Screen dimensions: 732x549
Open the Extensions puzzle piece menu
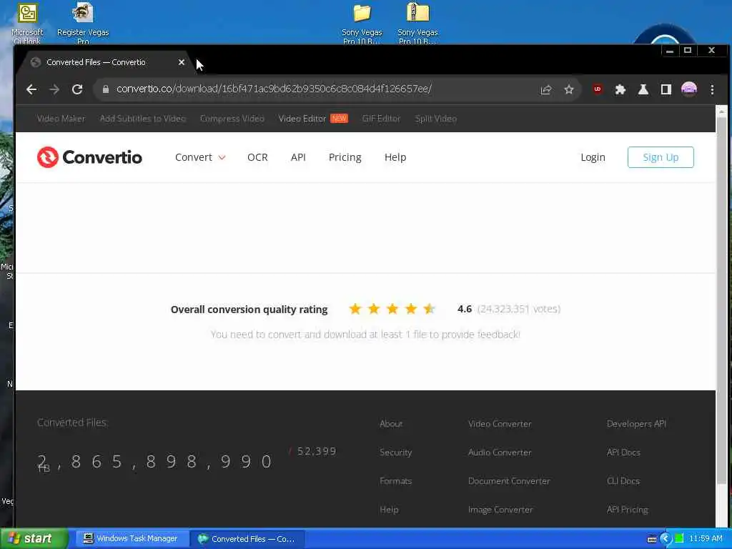[x=620, y=89]
